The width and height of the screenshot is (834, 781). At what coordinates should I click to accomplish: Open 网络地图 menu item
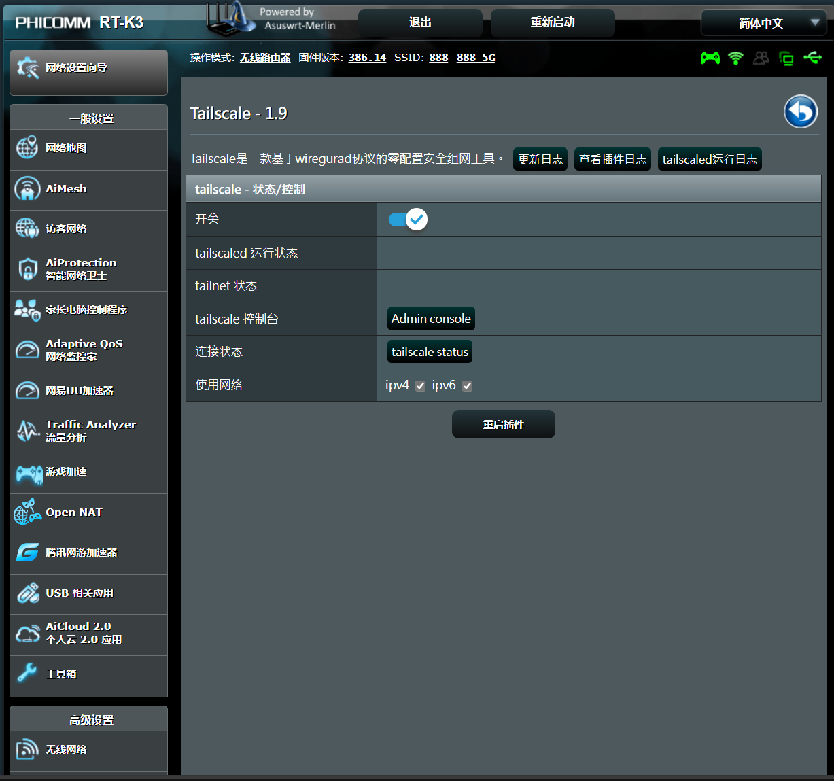click(x=88, y=148)
